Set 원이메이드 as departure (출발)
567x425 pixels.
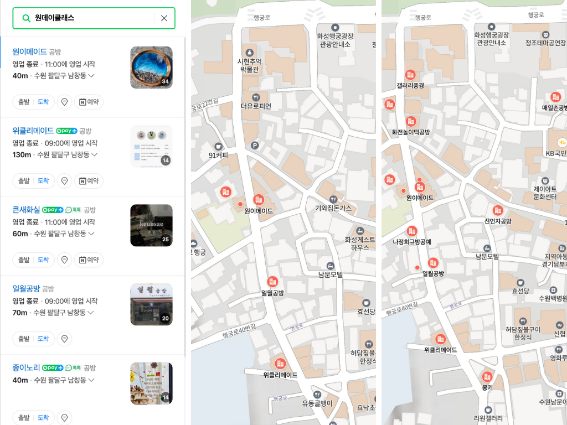click(24, 102)
